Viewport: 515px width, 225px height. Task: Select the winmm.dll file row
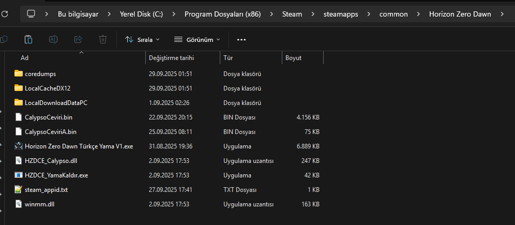39,204
